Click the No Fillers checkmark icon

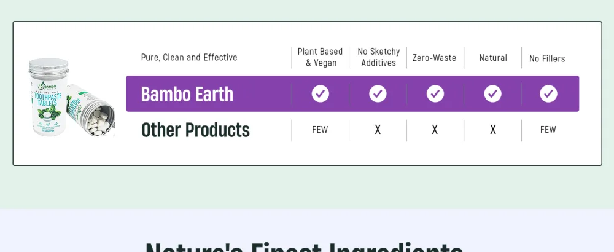click(x=548, y=93)
